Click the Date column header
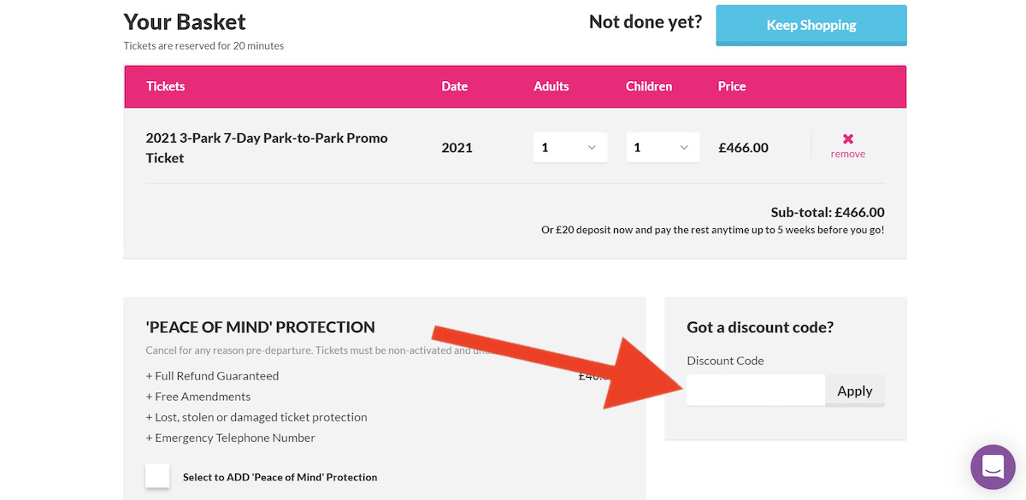The image size is (1026, 500). [455, 86]
